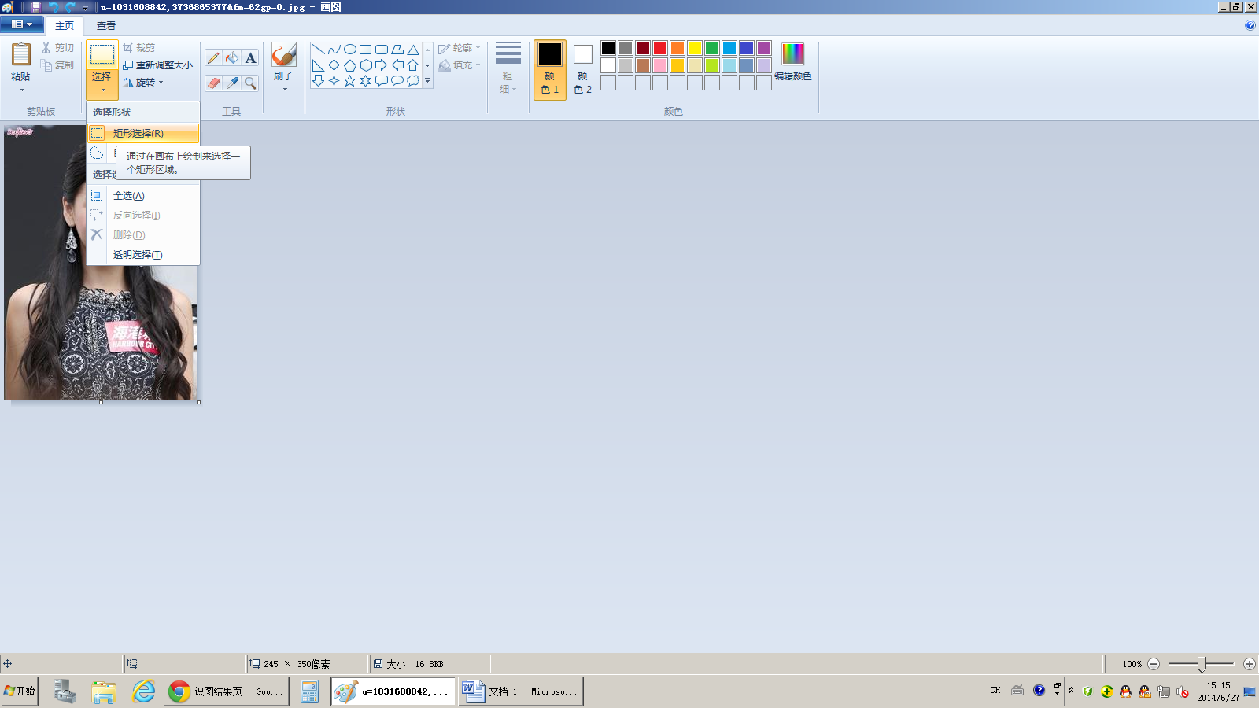Open Paint help question mark icon
This screenshot has height=708, width=1259.
click(1250, 25)
